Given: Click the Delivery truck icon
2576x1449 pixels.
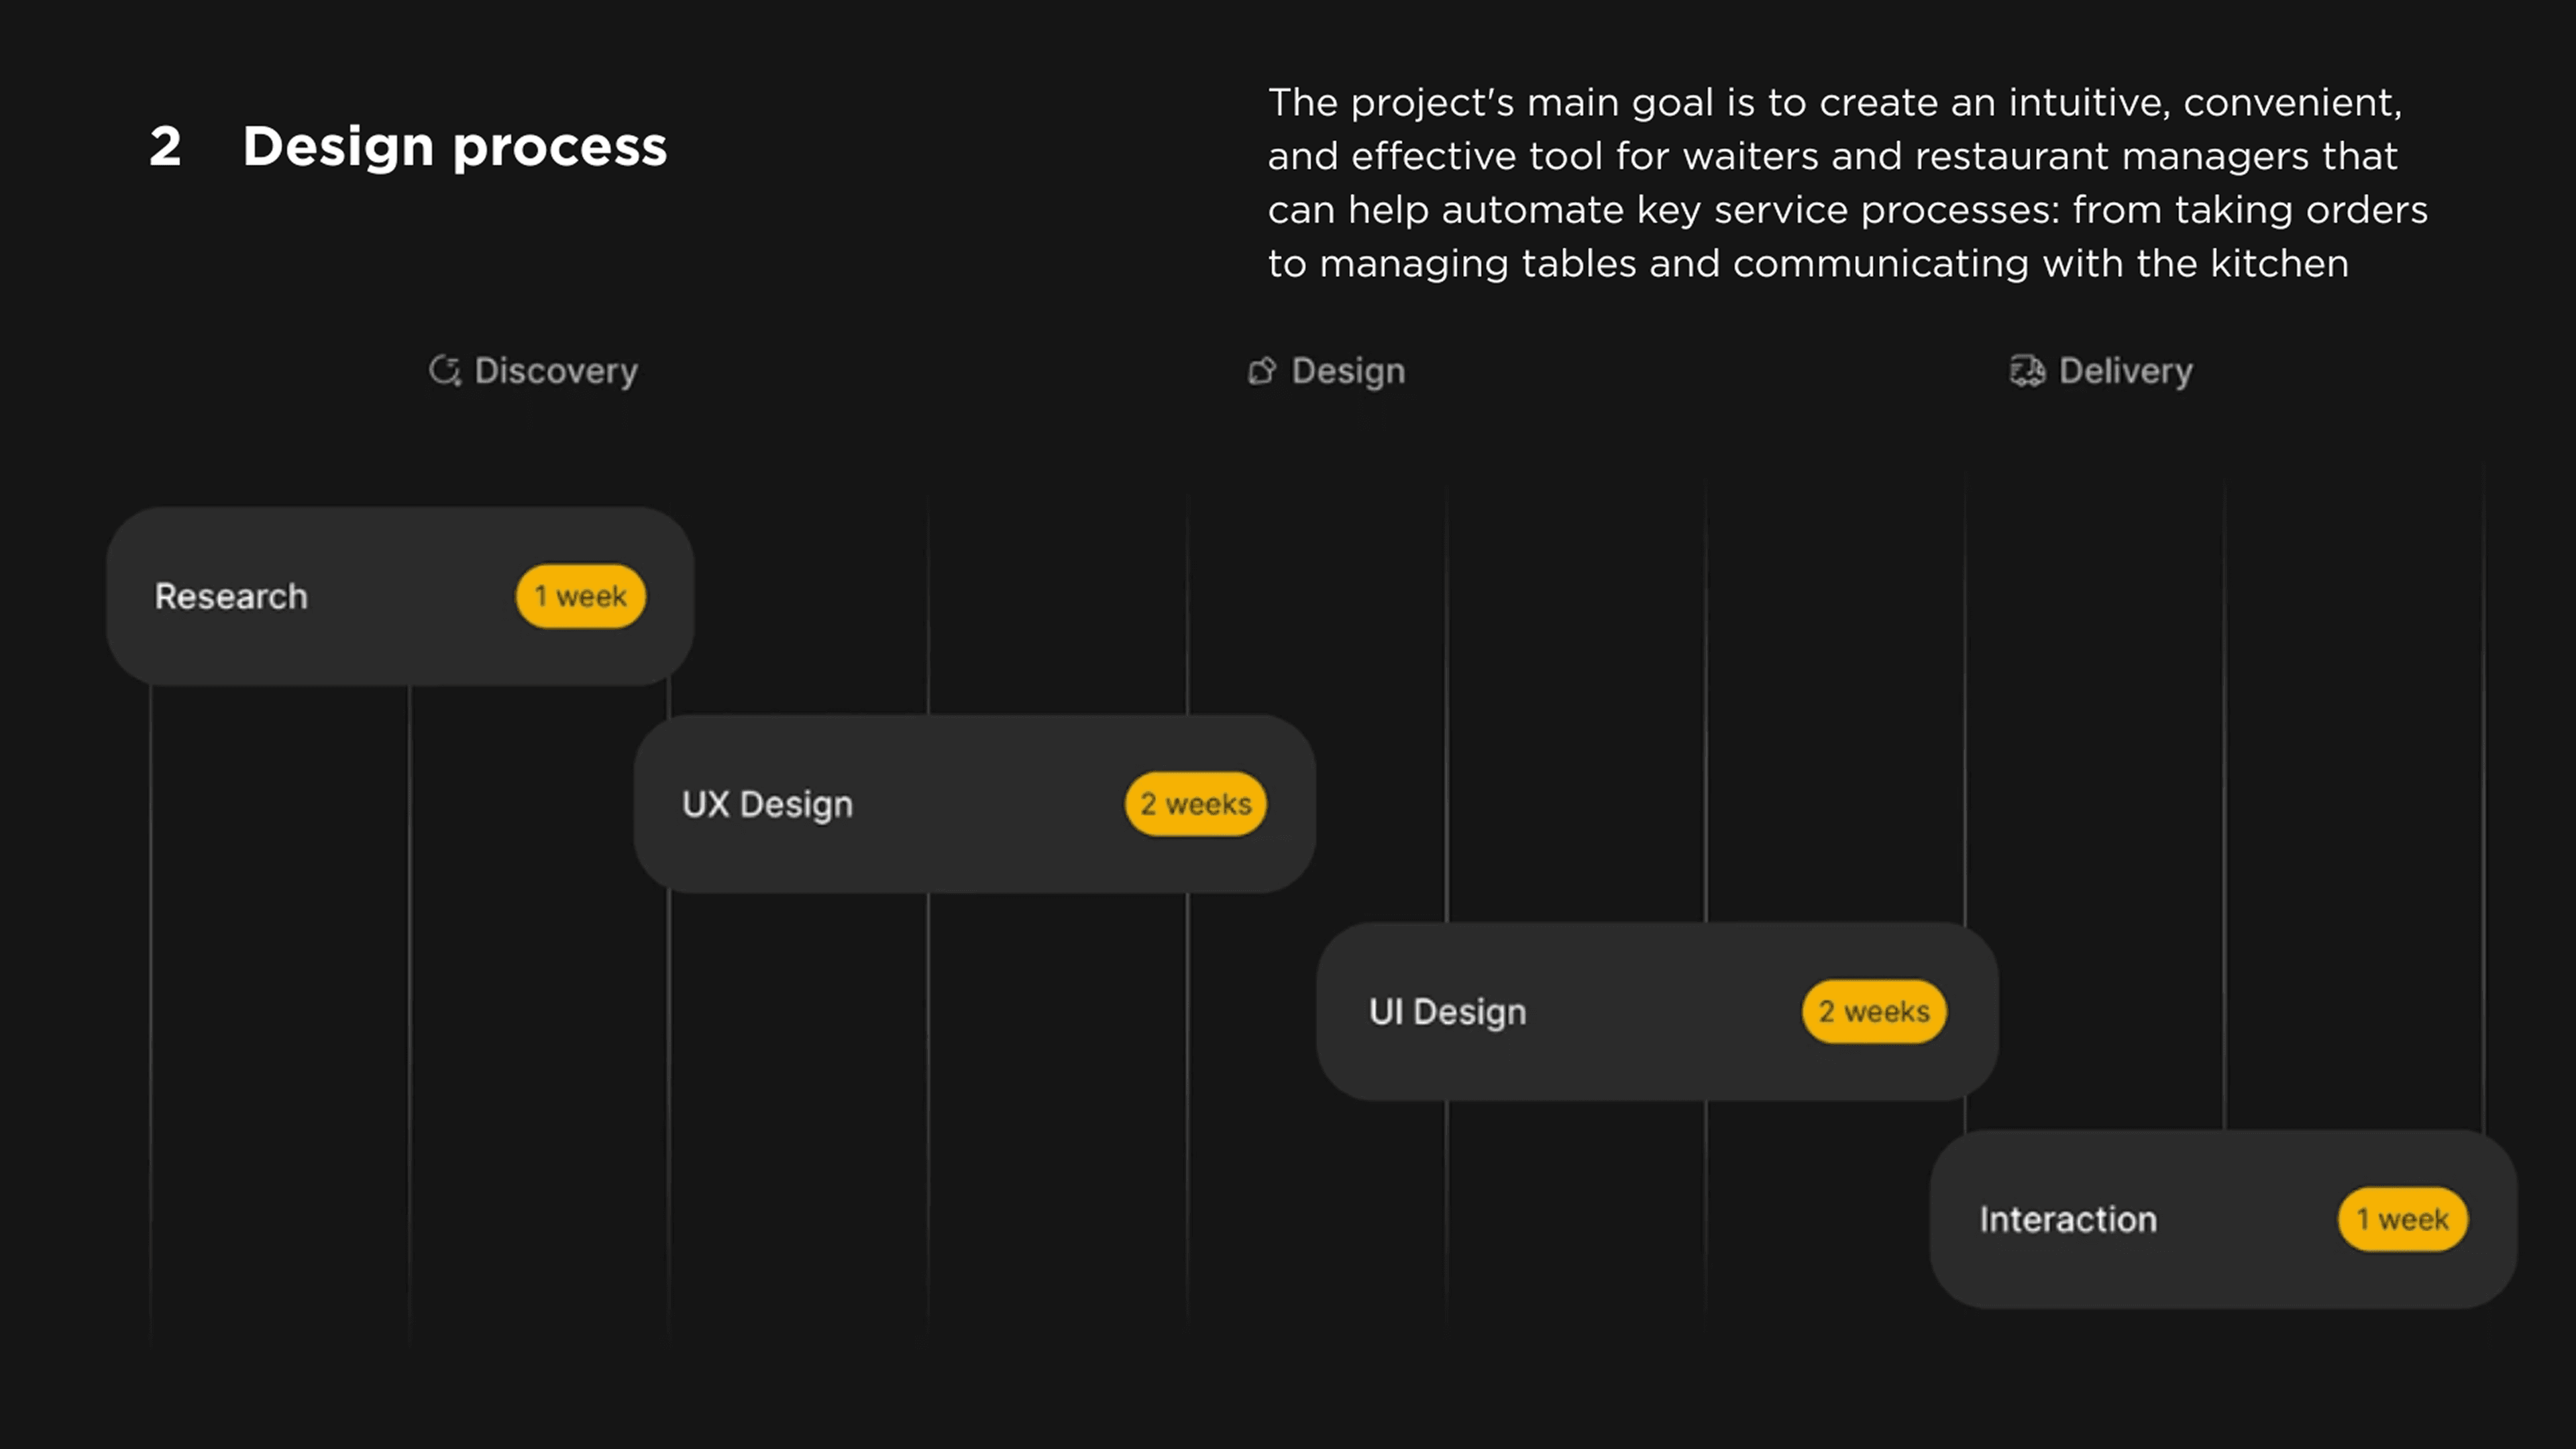Looking at the screenshot, I should (2027, 371).
